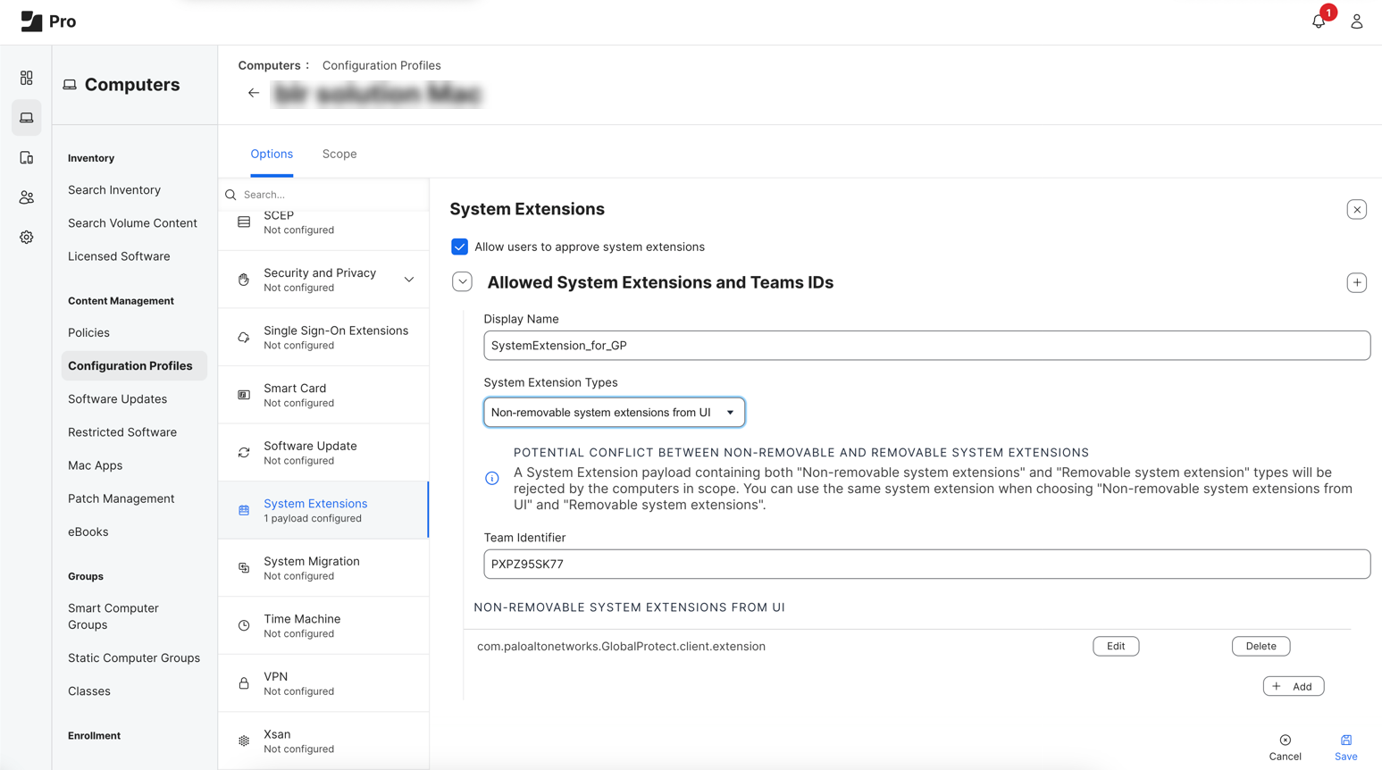Delete the GlobalProtect client extension
The height and width of the screenshot is (770, 1382).
point(1261,646)
